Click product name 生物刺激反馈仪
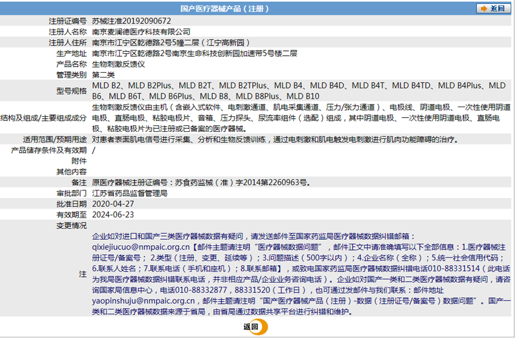The height and width of the screenshot is (339, 515). pos(118,64)
